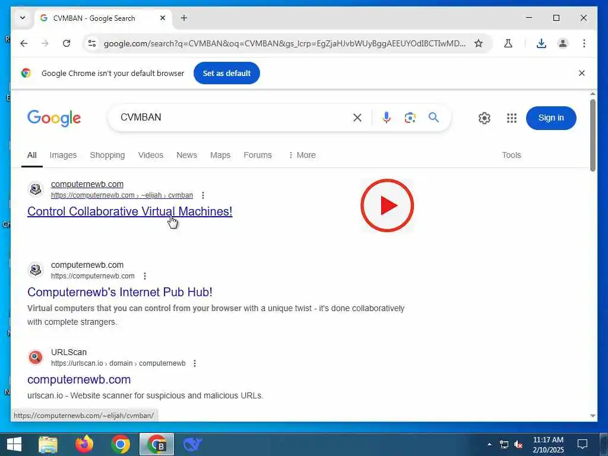Open File Explorer from the taskbar
608x456 pixels.
(49, 444)
